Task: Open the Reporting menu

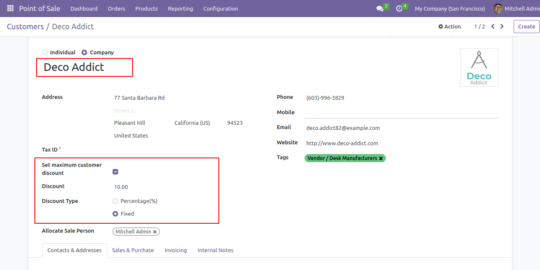Action: click(x=181, y=8)
